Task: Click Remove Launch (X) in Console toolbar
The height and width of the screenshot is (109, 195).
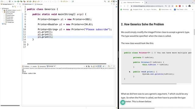Action: tap(87, 66)
